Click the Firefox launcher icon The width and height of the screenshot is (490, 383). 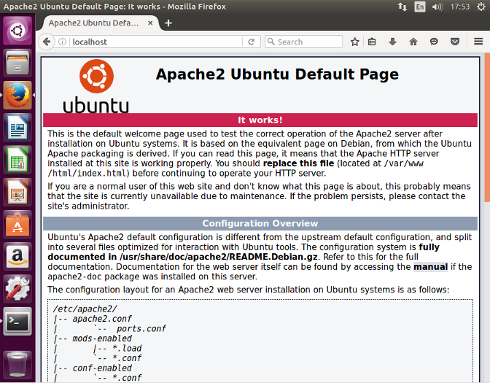(x=17, y=95)
